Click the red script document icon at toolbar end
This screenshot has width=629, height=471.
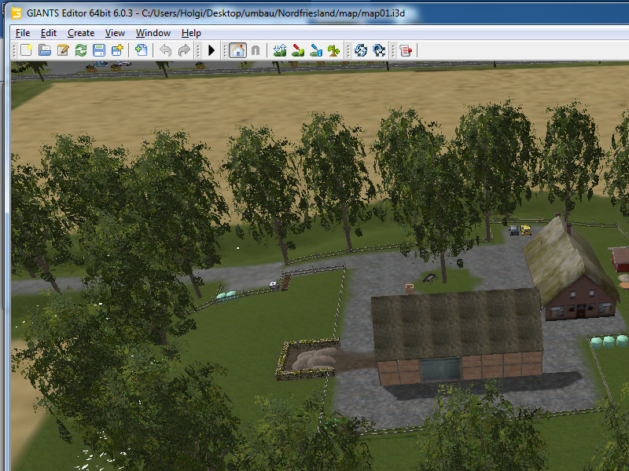tap(406, 50)
